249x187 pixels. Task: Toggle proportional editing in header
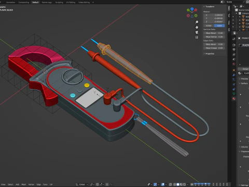[x=107, y=184]
